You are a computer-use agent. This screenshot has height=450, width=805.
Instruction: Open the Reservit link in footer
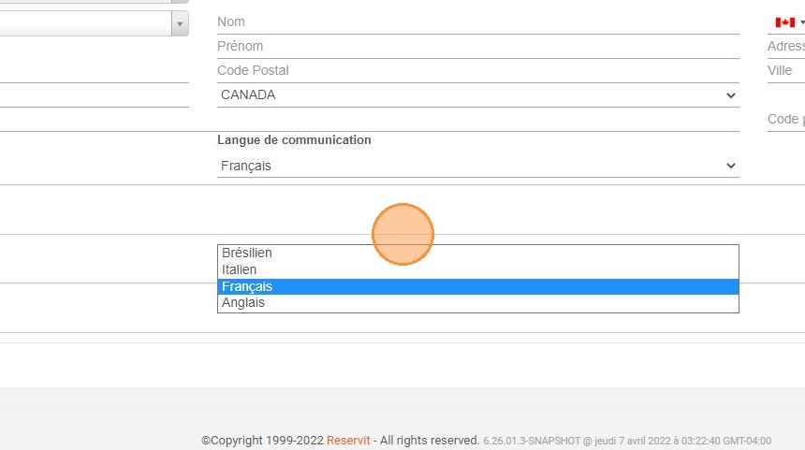[x=348, y=441]
